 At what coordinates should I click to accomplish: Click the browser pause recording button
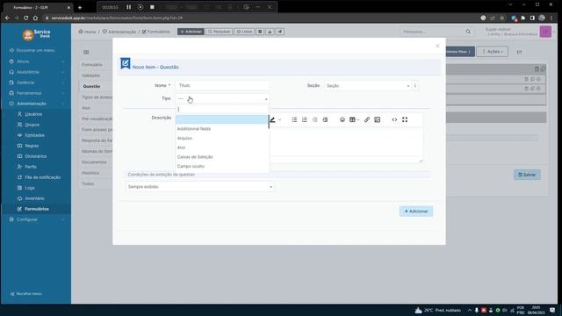pos(129,7)
